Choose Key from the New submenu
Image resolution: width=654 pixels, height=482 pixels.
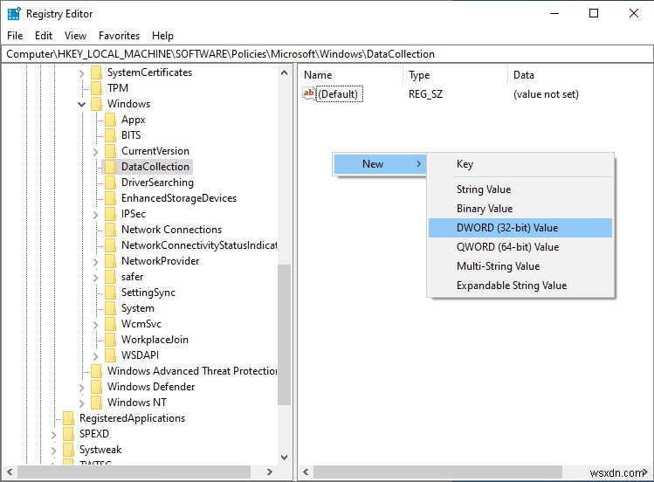pos(520,164)
